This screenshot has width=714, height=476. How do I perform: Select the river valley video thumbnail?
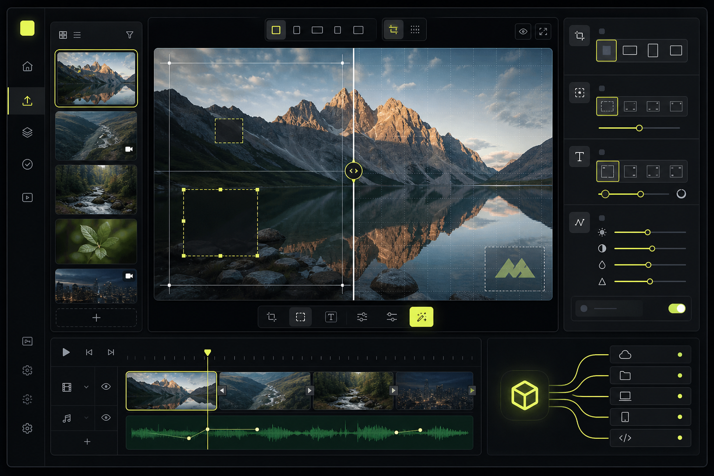coord(96,136)
